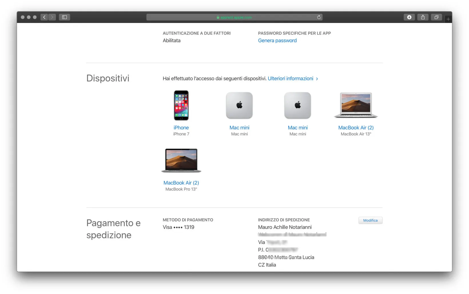This screenshot has width=469, height=294.
Task: Toggle the Safari sidebar icon
Action: tap(64, 17)
